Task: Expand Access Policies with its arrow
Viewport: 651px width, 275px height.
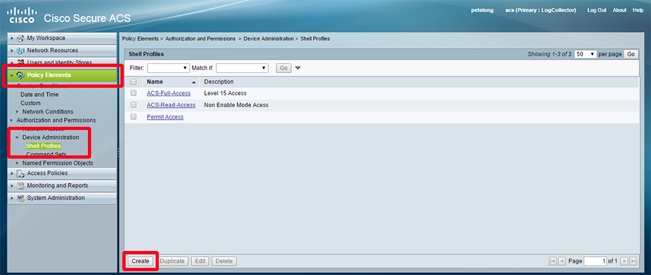Action: 12,174
